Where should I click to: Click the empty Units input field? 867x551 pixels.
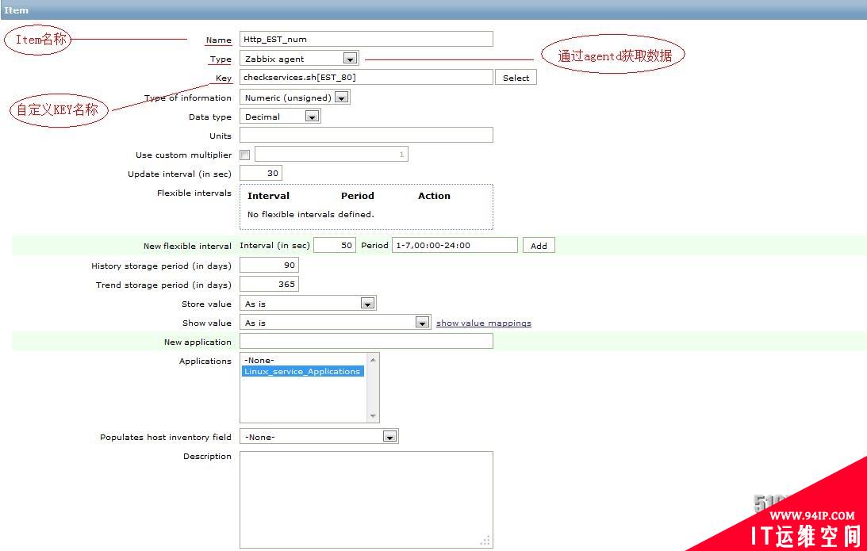366,135
